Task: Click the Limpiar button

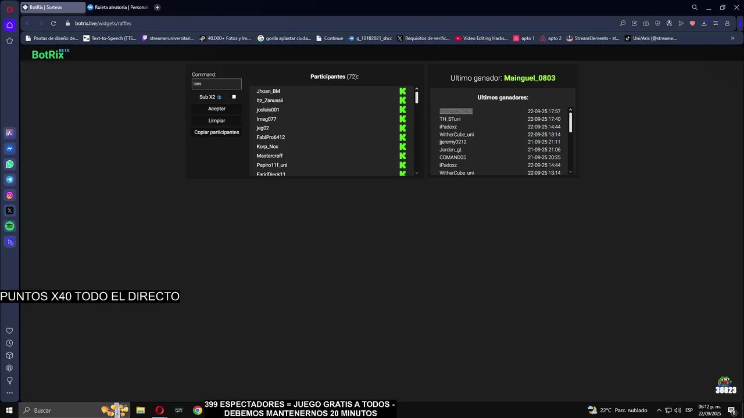Action: coord(217,121)
